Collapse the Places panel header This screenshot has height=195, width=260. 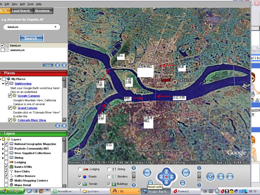click(34, 73)
